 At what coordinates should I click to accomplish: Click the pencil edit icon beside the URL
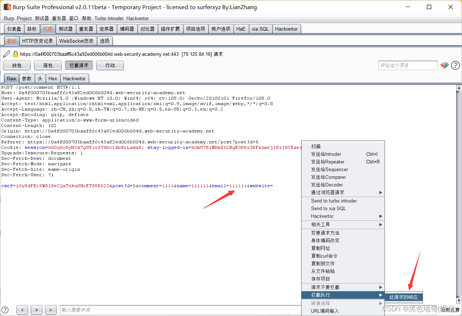coord(7,54)
